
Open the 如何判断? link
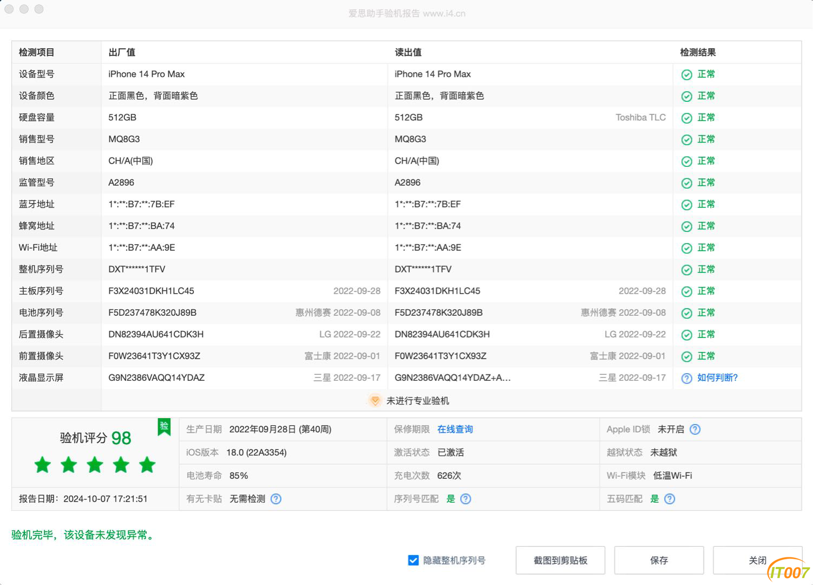718,378
